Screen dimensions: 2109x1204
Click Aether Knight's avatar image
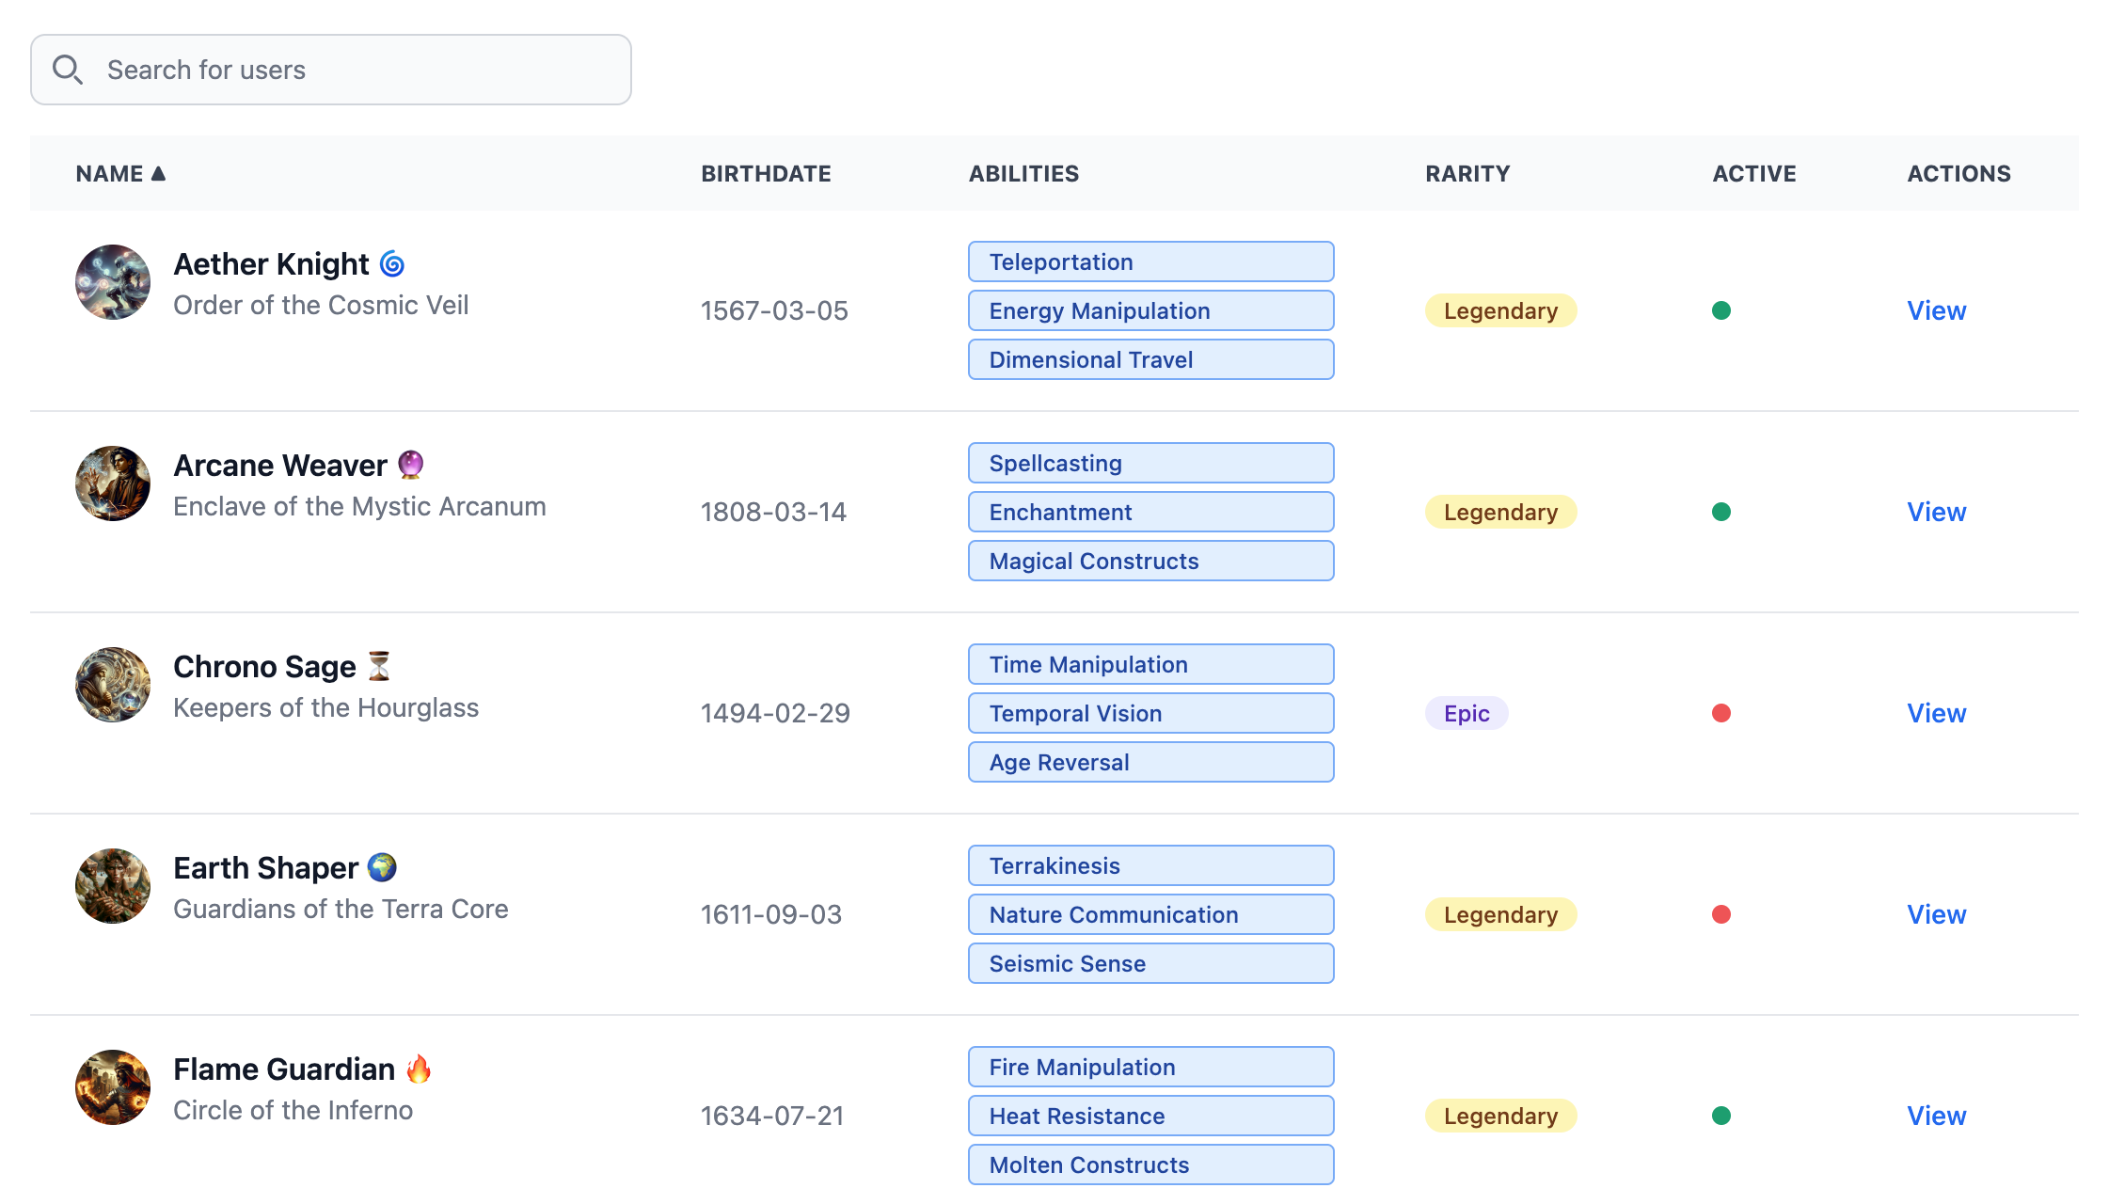coord(113,282)
